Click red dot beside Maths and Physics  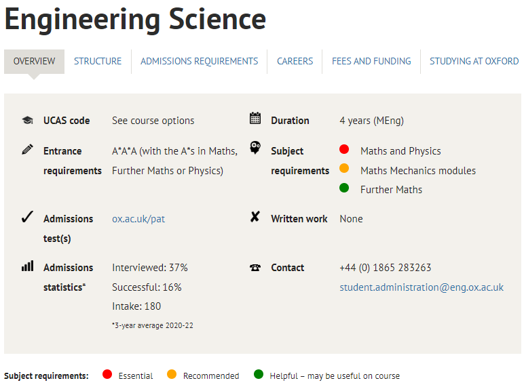click(x=344, y=149)
